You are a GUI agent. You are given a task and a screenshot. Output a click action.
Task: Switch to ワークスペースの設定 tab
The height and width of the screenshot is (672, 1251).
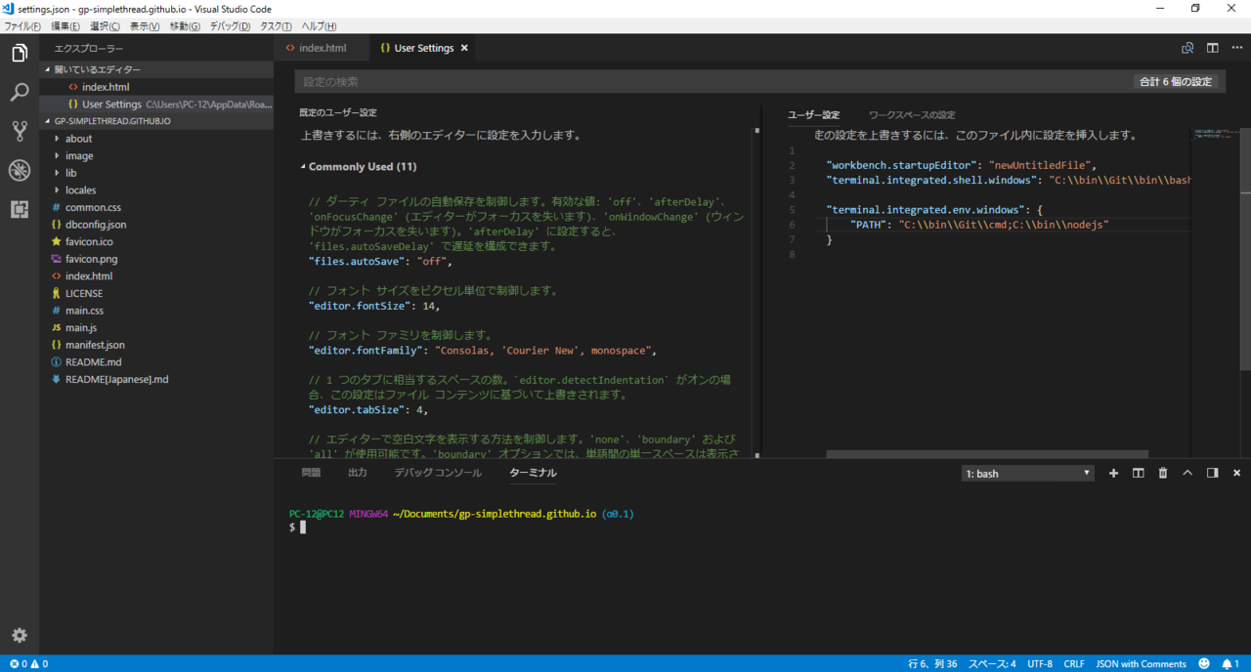coord(912,115)
